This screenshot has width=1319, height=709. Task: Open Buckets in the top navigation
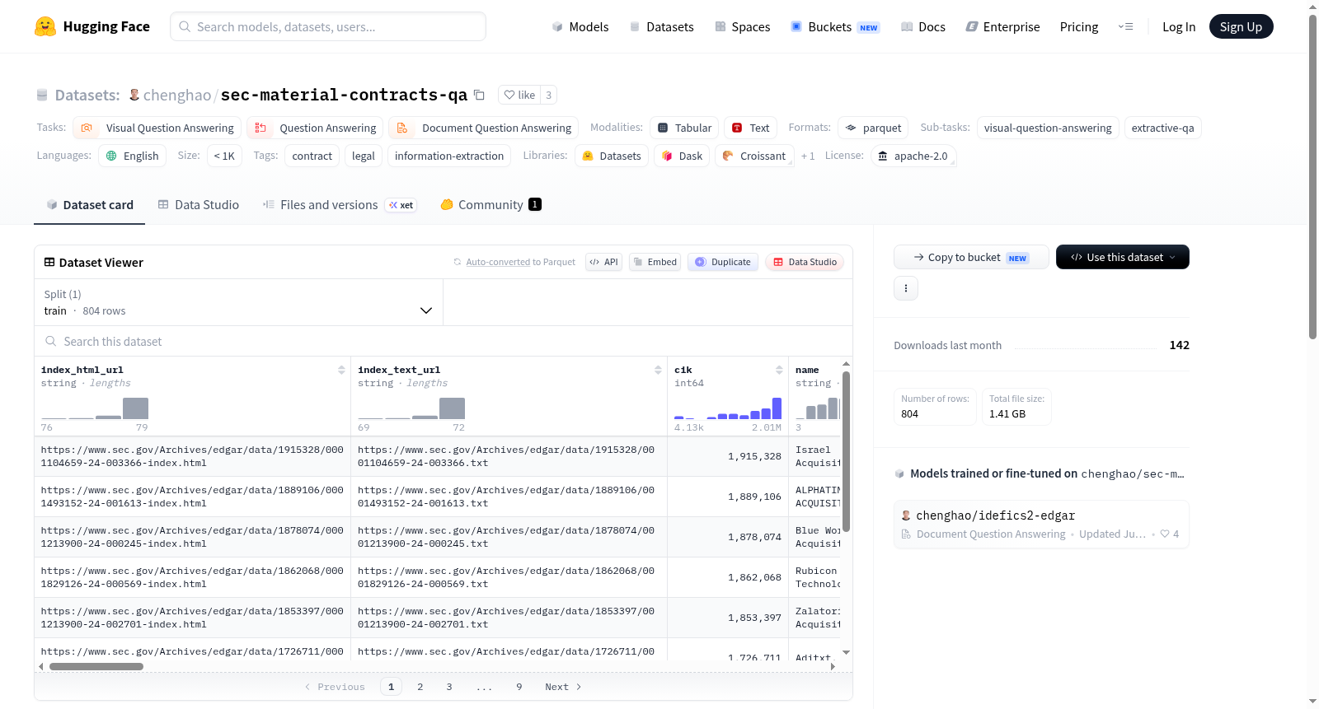pyautogui.click(x=835, y=26)
